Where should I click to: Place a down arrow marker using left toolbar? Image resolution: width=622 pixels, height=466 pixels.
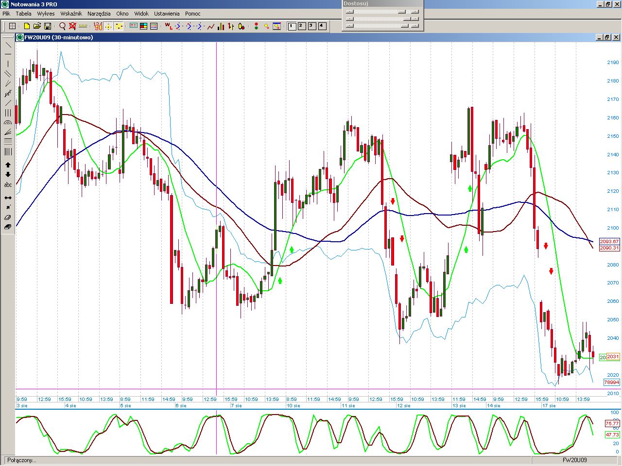click(8, 175)
